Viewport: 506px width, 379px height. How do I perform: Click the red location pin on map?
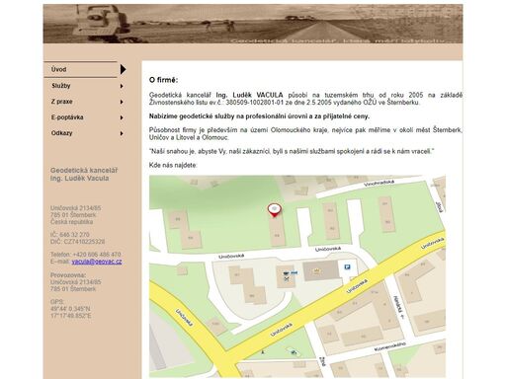coord(274,210)
